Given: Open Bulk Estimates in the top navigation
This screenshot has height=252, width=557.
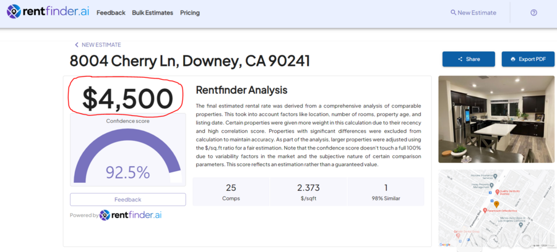Looking at the screenshot, I should click(x=152, y=12).
